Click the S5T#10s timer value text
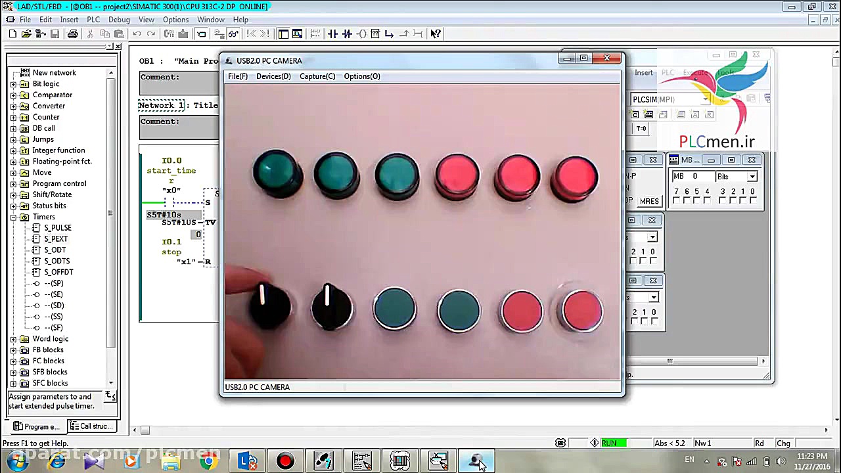The image size is (841, 473). point(164,215)
